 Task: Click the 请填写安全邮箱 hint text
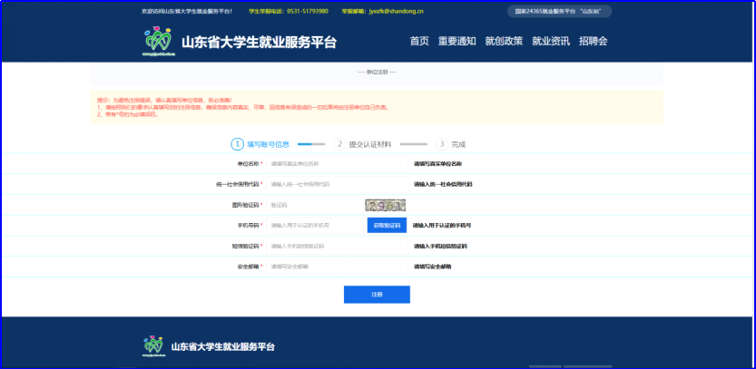click(x=433, y=267)
